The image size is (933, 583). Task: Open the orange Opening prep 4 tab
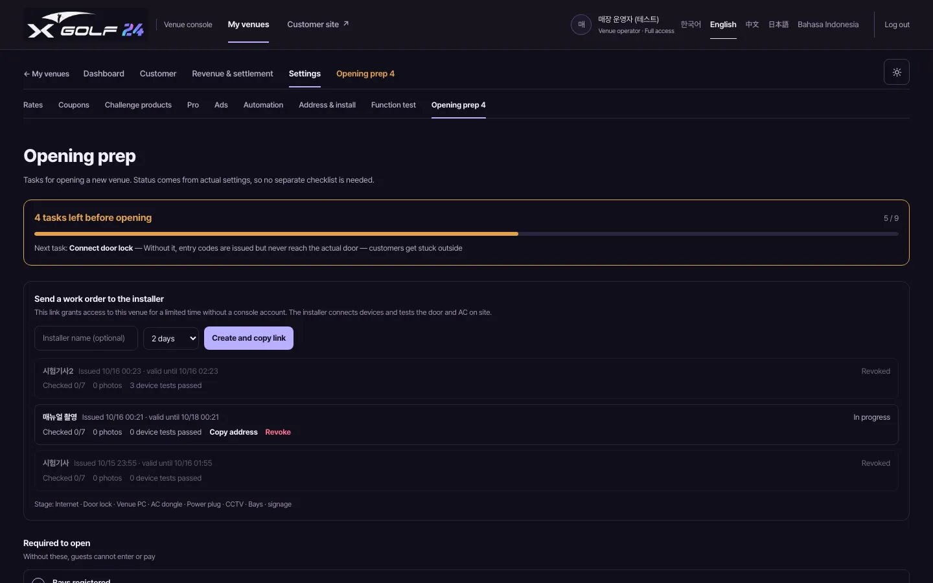(365, 74)
